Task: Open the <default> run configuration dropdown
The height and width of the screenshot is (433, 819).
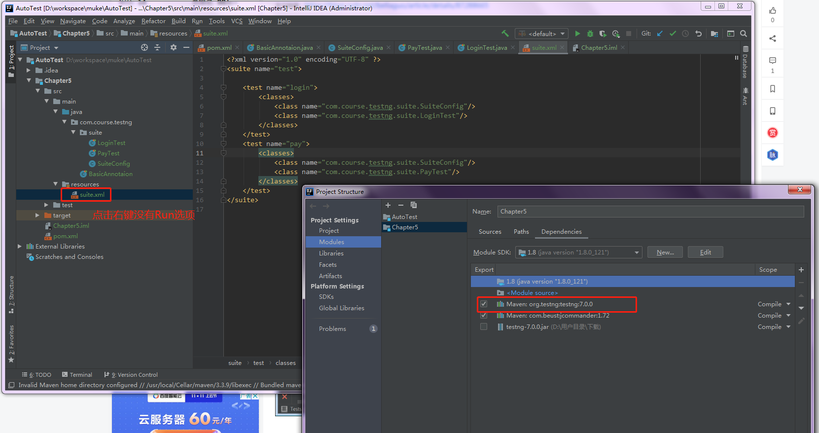Action: pyautogui.click(x=541, y=34)
